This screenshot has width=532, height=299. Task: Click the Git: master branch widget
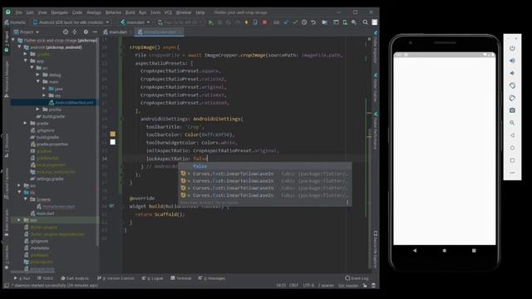[x=348, y=286]
